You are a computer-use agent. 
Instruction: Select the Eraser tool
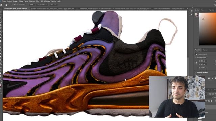[x=1, y=47]
